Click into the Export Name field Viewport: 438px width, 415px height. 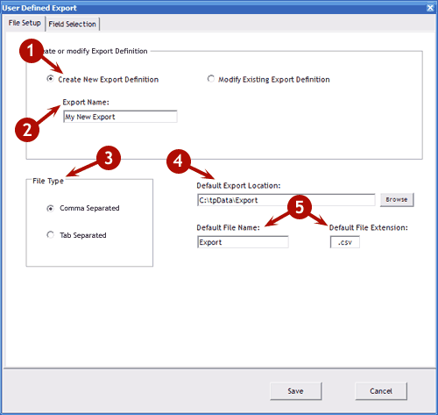tap(120, 117)
